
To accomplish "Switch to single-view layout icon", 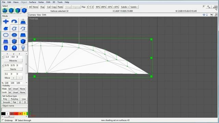I will [x=204, y=7].
